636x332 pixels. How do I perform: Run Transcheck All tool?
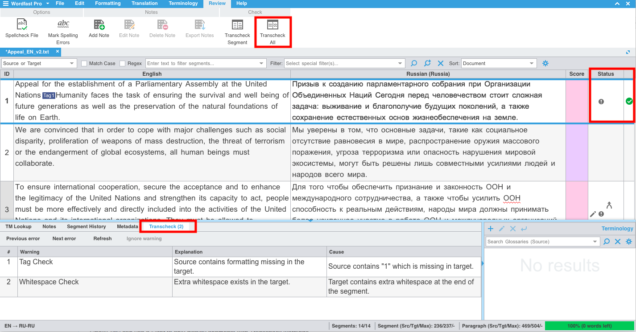[x=273, y=25]
